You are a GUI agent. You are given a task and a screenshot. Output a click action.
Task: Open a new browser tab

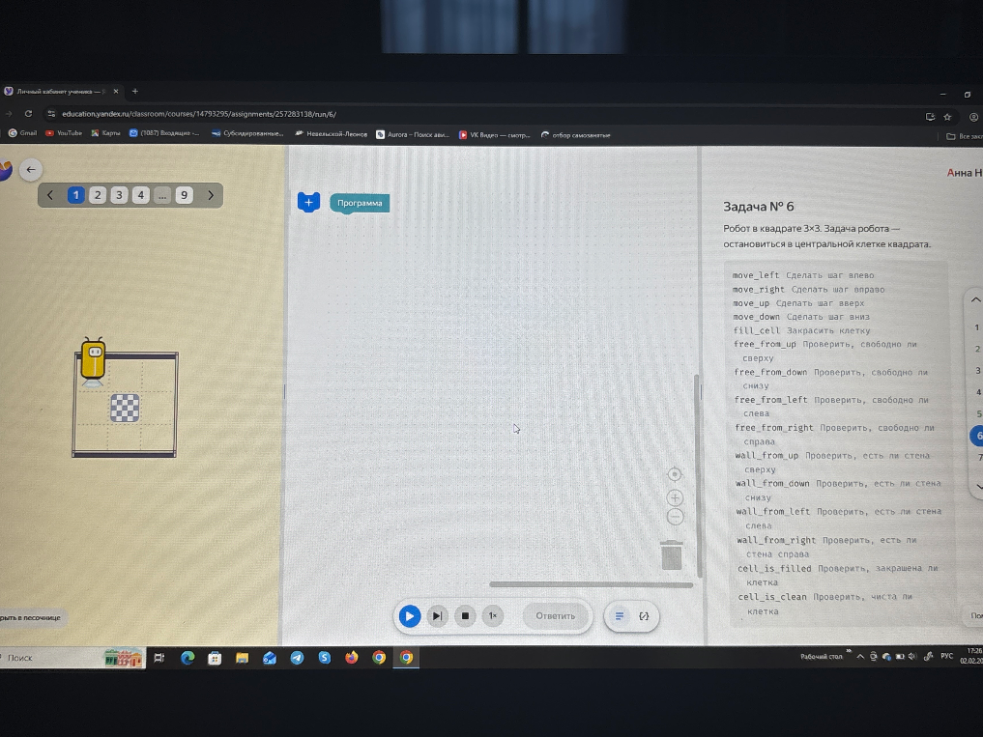tap(134, 92)
